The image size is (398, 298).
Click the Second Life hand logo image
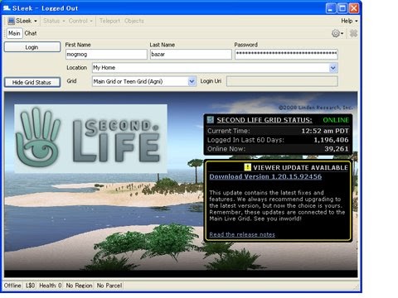point(90,138)
